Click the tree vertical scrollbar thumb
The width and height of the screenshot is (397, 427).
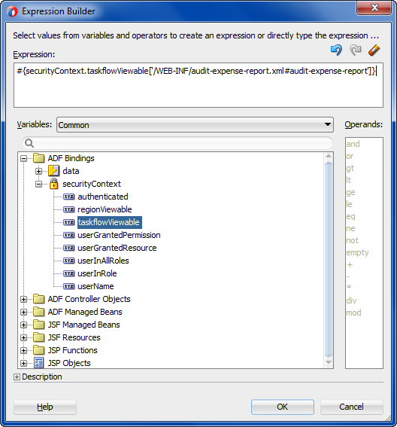(x=329, y=259)
